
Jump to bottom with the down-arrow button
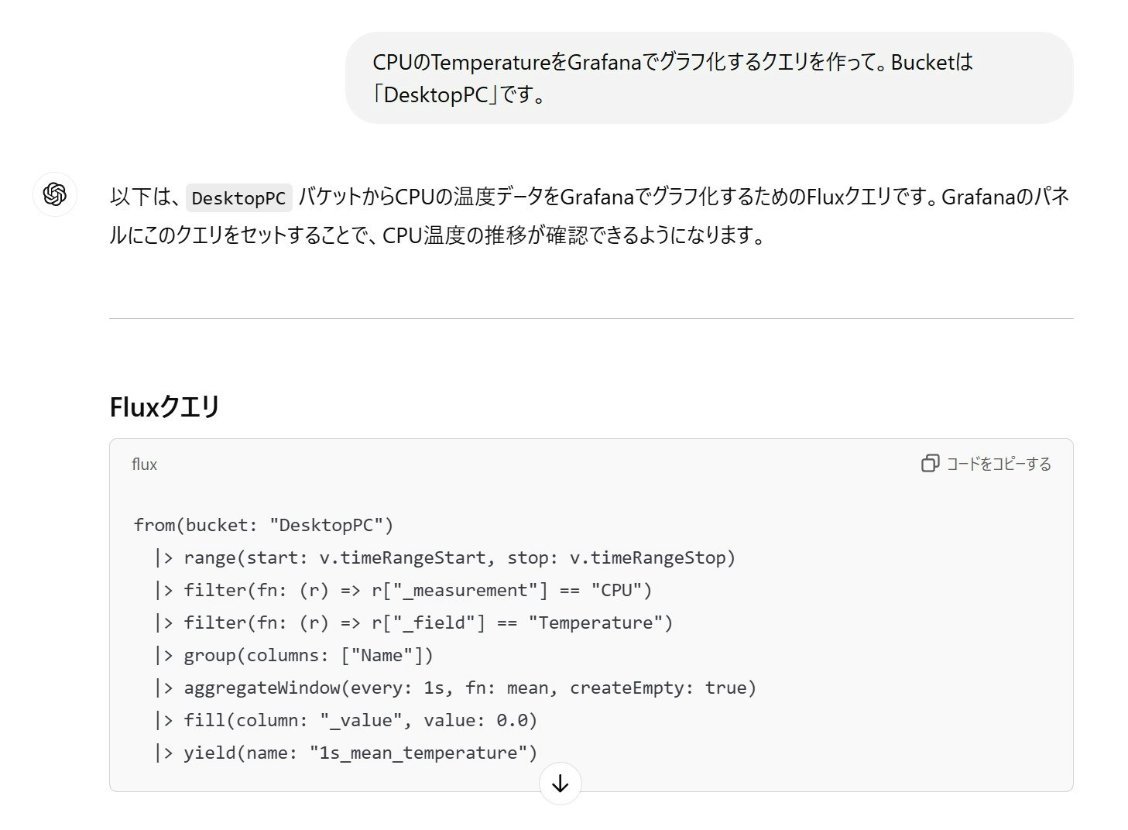560,784
